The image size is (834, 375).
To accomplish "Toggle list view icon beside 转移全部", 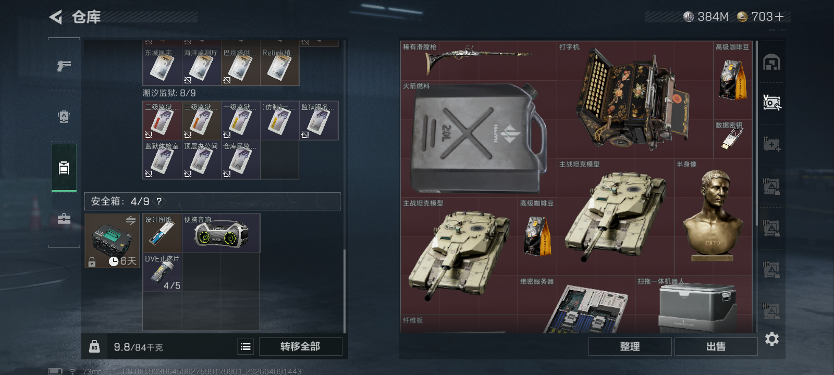I will (x=246, y=346).
